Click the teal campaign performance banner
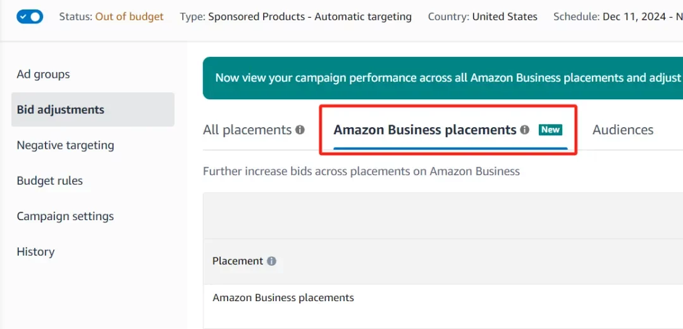The height and width of the screenshot is (329, 683). point(443,78)
